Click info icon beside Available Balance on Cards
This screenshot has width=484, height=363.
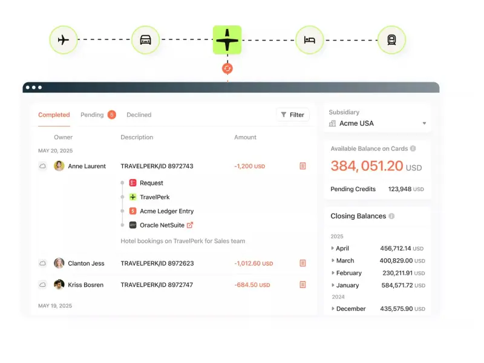coord(413,148)
